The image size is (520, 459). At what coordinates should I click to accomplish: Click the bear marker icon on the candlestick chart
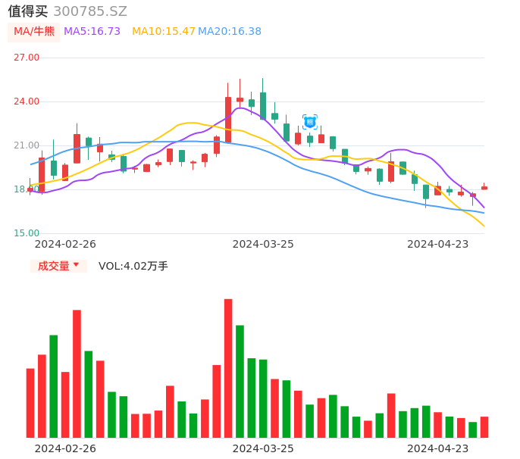pos(310,122)
